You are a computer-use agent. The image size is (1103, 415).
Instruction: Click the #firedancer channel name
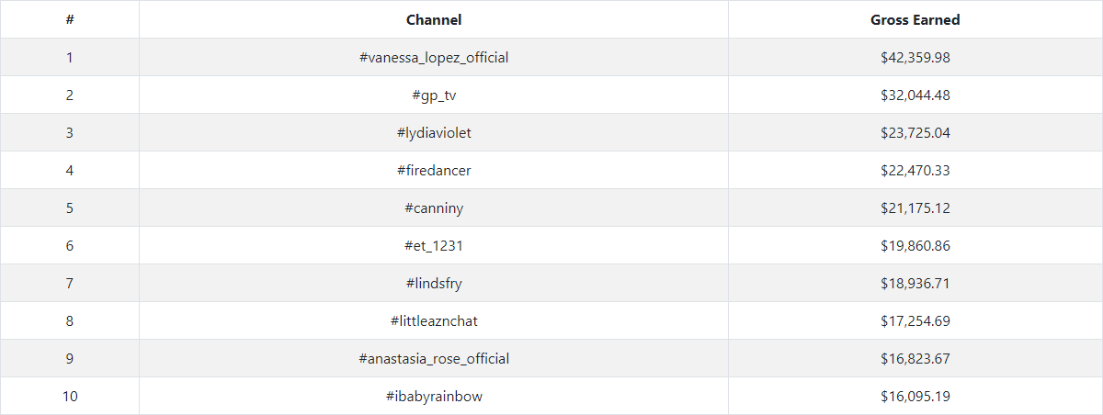(434, 171)
